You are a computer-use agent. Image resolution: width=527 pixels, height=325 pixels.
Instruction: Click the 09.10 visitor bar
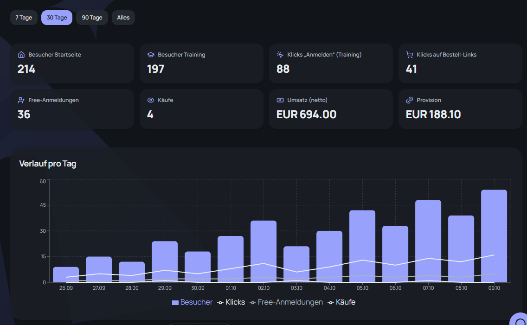point(494,236)
